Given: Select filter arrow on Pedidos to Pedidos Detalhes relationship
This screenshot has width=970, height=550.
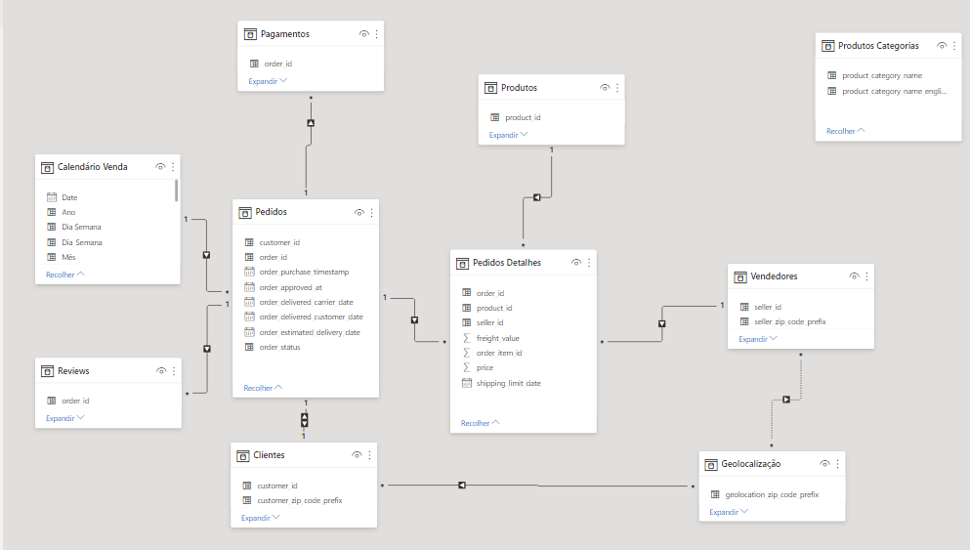Looking at the screenshot, I should (x=414, y=319).
